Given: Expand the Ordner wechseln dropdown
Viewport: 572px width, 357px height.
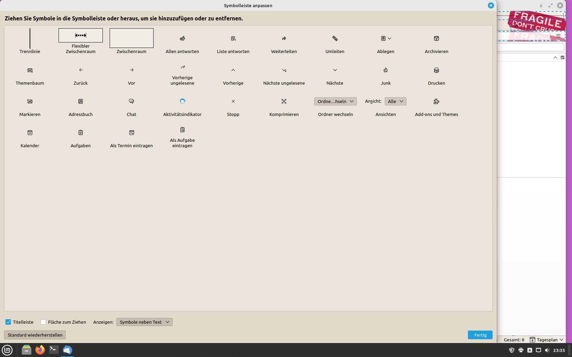Looking at the screenshot, I should 335,101.
